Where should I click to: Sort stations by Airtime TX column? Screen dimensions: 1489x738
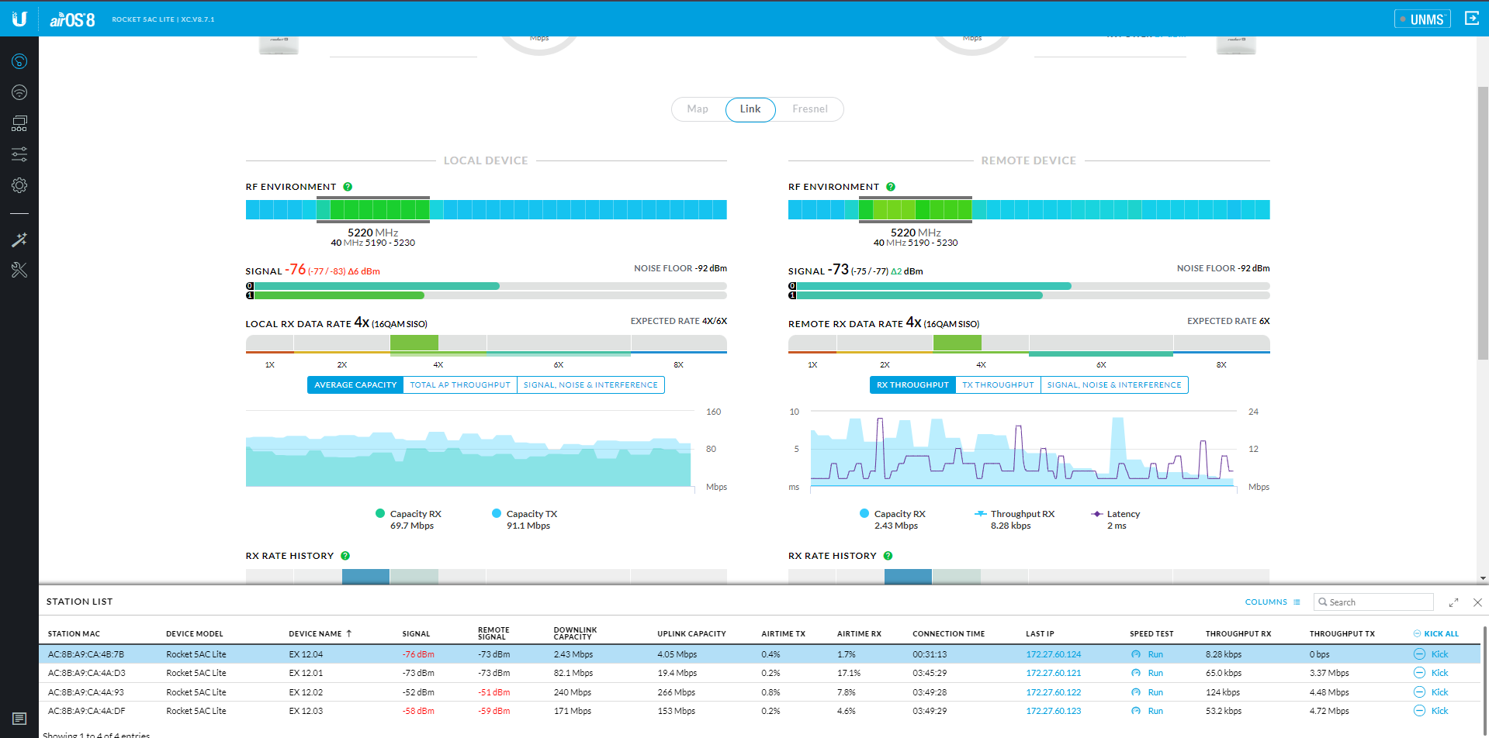[783, 633]
